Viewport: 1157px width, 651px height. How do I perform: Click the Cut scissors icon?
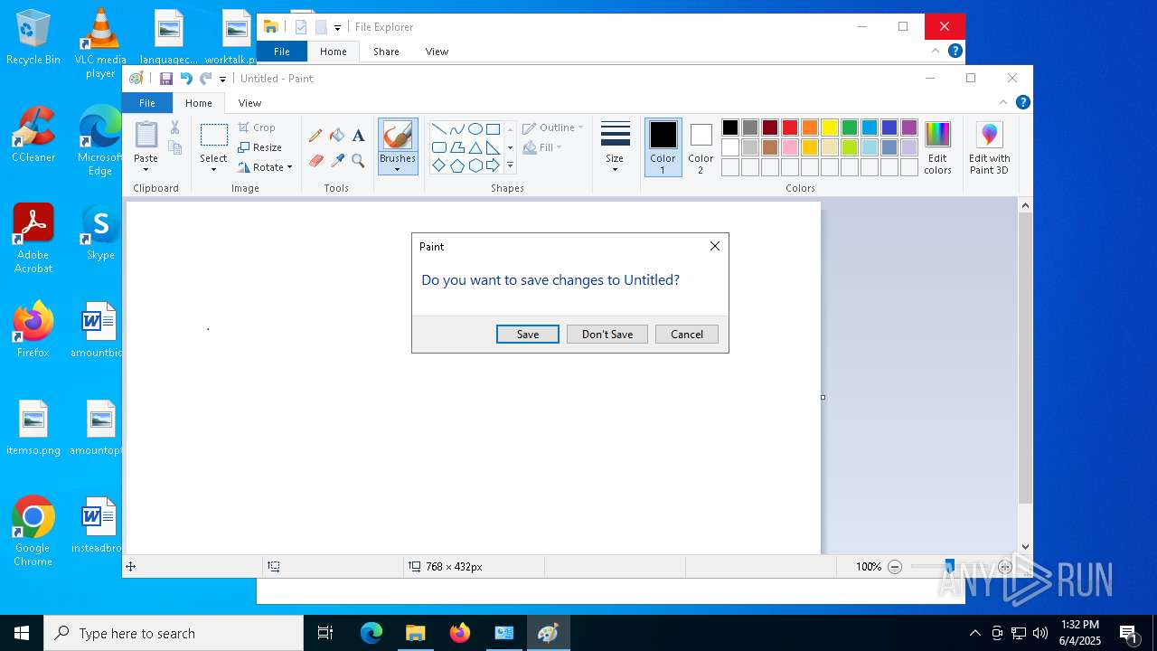point(175,127)
